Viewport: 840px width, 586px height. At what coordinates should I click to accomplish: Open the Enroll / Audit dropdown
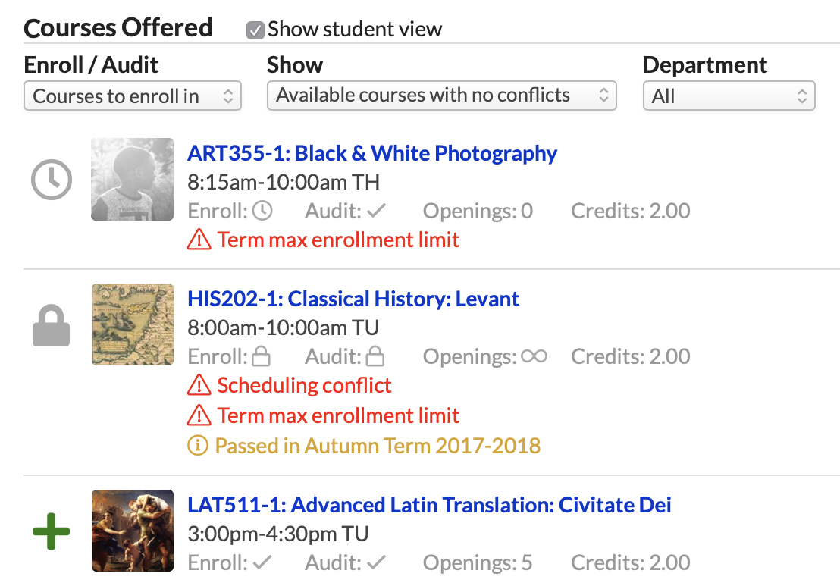(133, 96)
